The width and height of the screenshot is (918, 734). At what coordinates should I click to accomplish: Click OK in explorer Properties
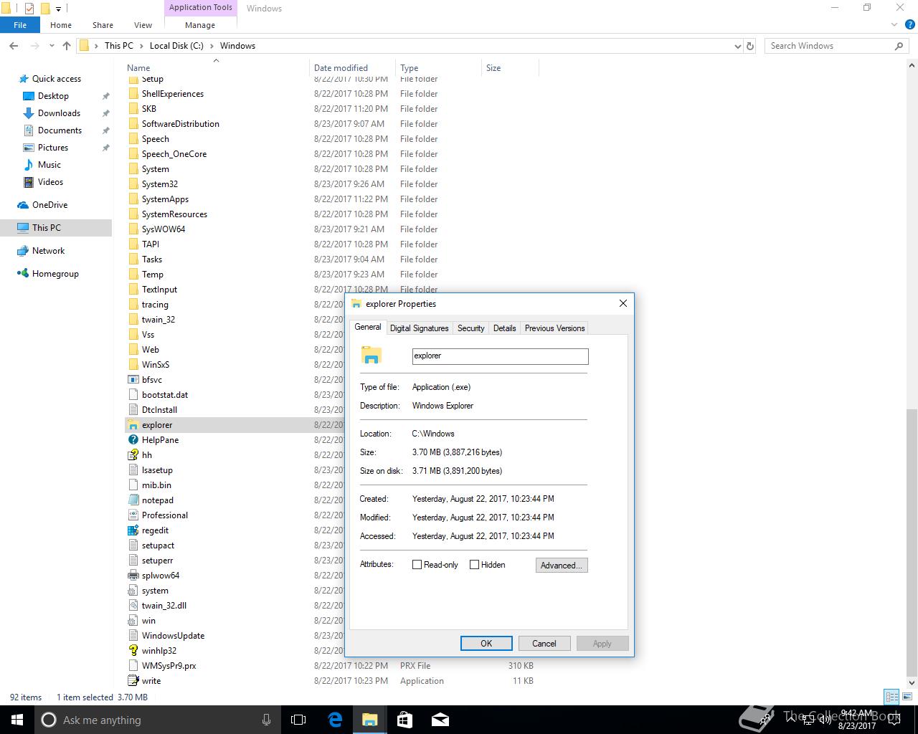(486, 644)
